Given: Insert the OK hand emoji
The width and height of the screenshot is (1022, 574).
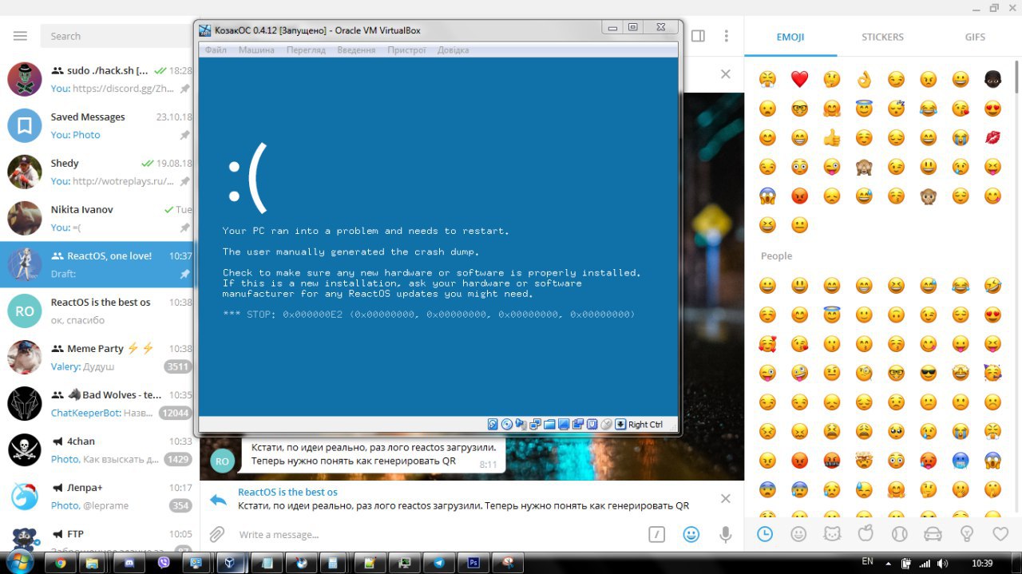Looking at the screenshot, I should click(864, 79).
